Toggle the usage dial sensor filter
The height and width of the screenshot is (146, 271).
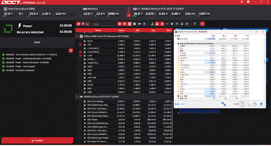[182, 24]
